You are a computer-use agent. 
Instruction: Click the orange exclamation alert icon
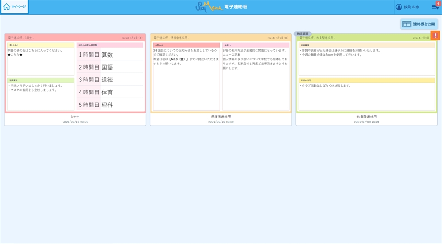tap(435, 35)
